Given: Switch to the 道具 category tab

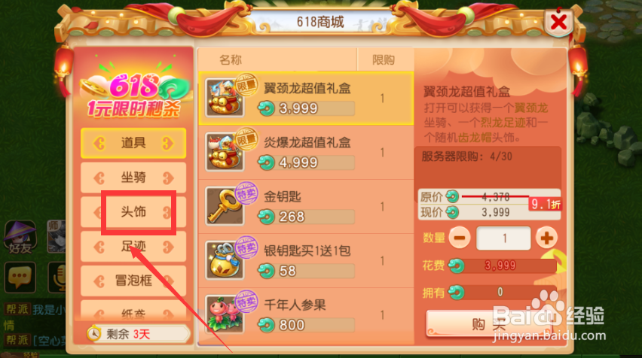Looking at the screenshot, I should (133, 143).
